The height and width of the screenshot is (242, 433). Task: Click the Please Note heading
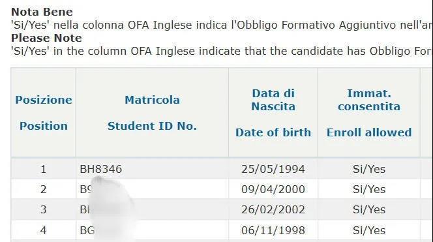46,38
